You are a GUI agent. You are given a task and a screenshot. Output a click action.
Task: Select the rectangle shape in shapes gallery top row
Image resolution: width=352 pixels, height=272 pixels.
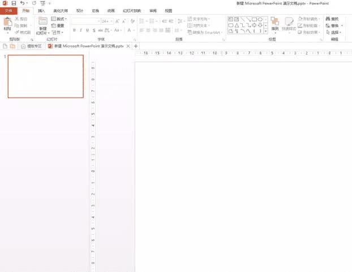click(254, 19)
